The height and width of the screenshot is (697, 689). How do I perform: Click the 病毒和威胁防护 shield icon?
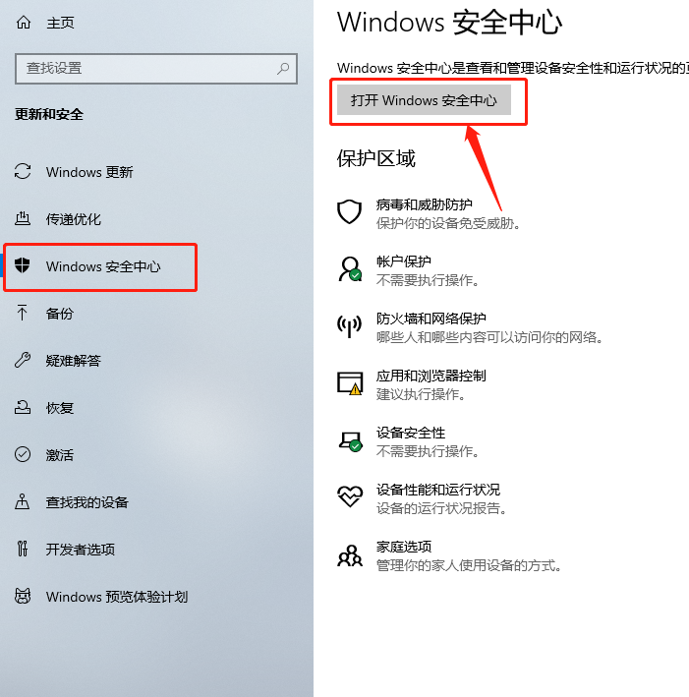click(x=349, y=211)
